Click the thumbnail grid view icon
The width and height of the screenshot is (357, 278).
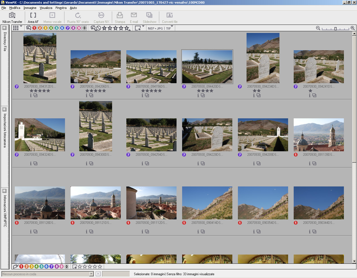tap(16, 28)
